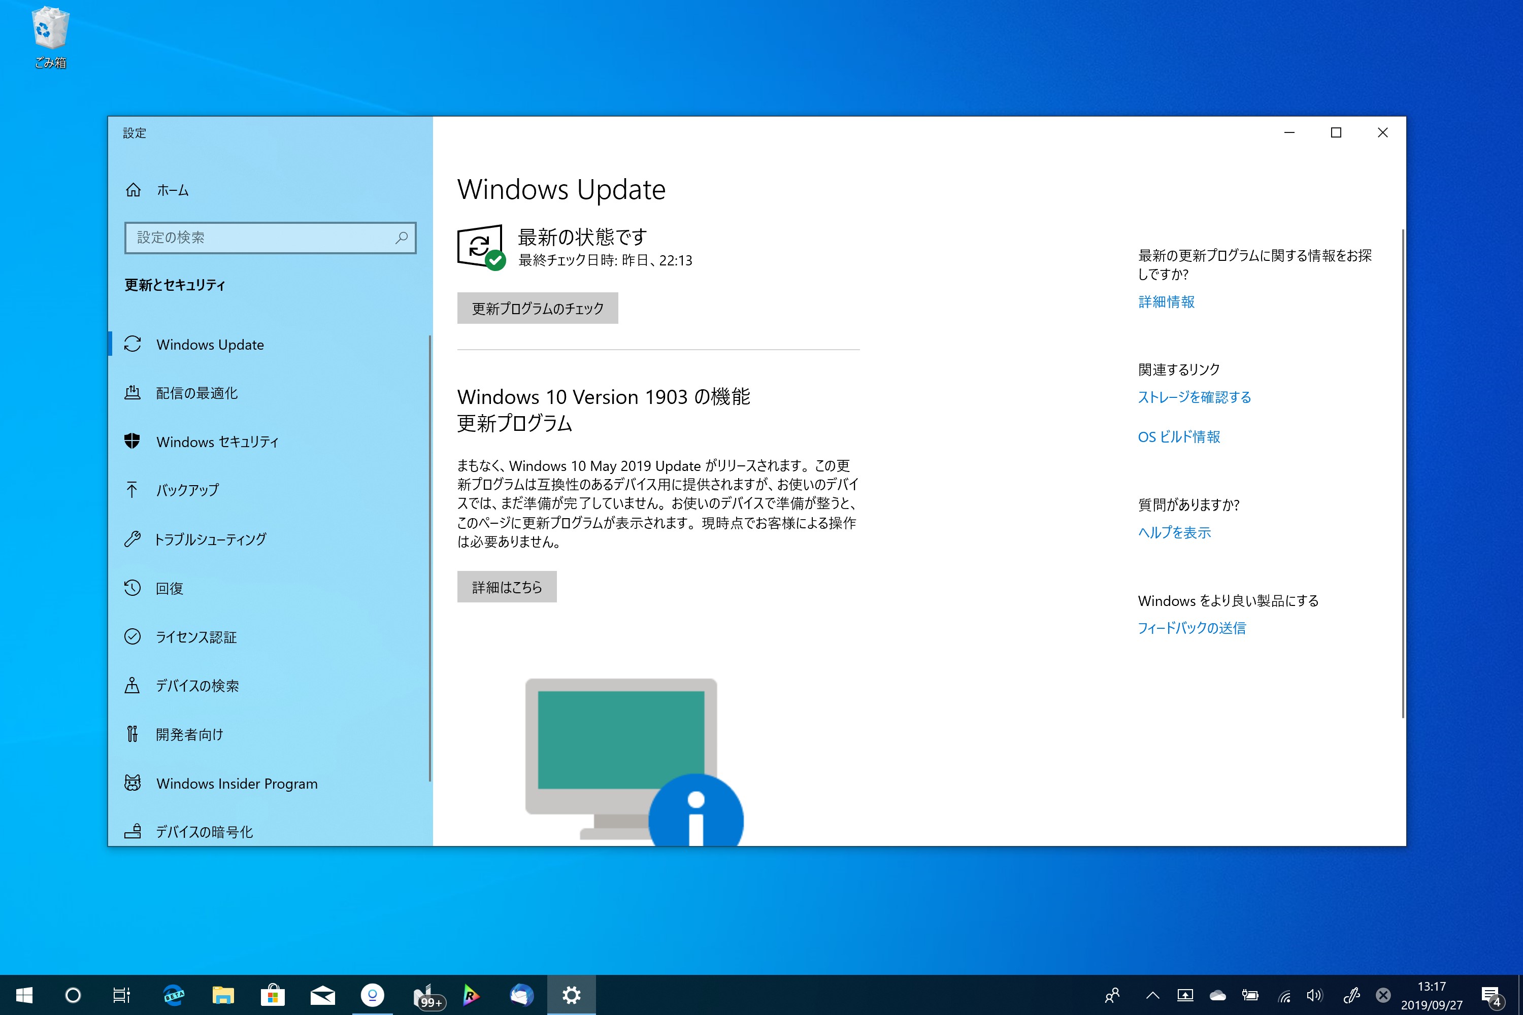Open Windows Insider Program ninja cat icon
Viewport: 1523px width, 1015px height.
pos(133,783)
